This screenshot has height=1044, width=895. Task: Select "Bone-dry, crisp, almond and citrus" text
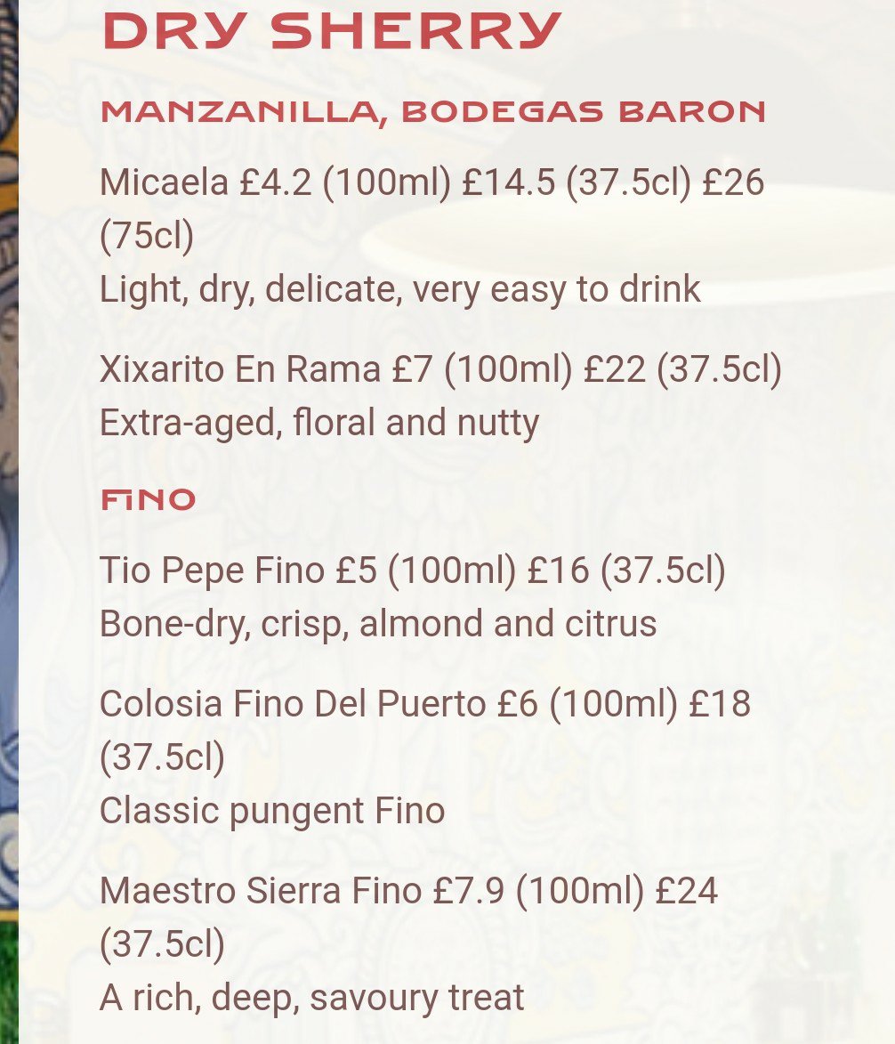tap(378, 624)
